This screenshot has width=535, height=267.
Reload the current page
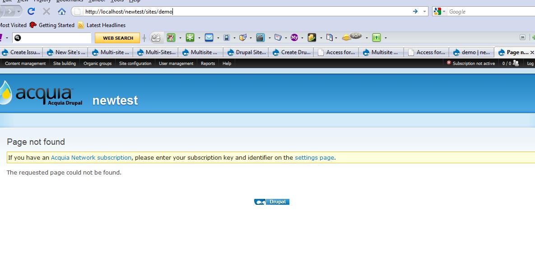point(31,11)
